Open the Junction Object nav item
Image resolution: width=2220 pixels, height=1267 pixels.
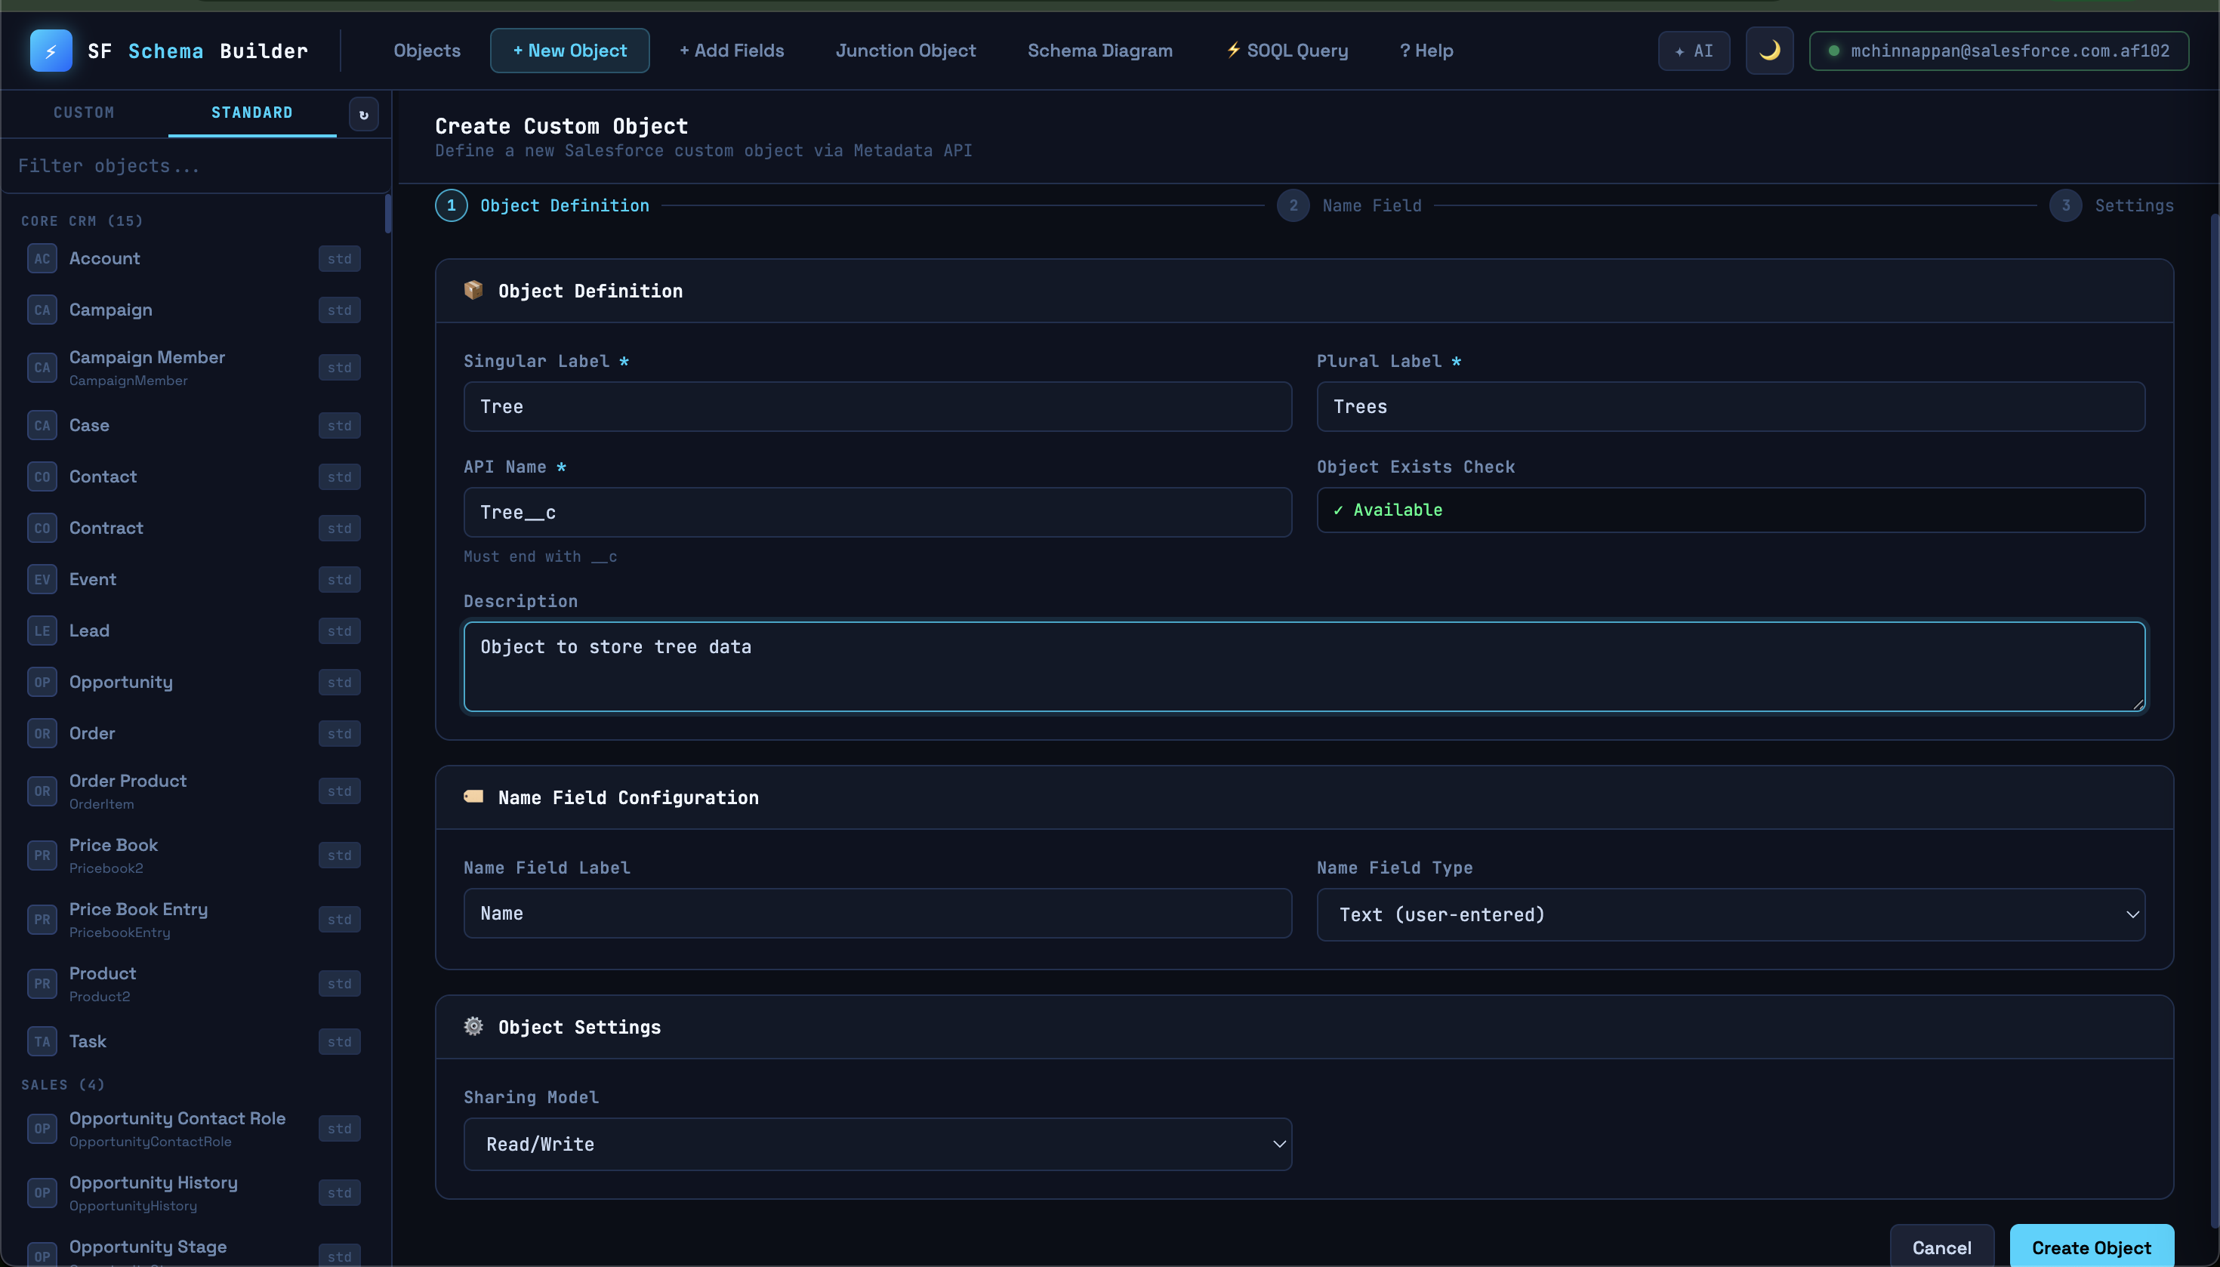coord(906,51)
